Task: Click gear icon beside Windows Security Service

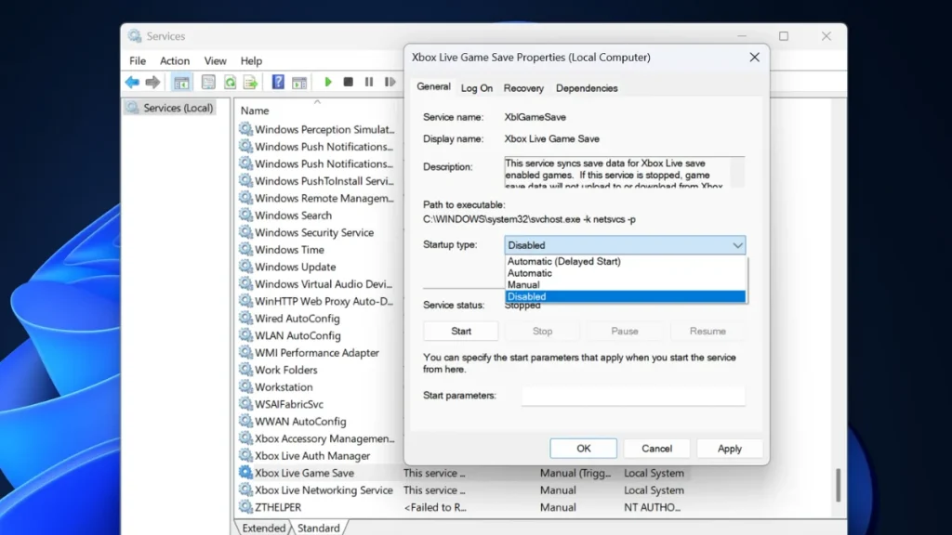Action: pyautogui.click(x=245, y=231)
